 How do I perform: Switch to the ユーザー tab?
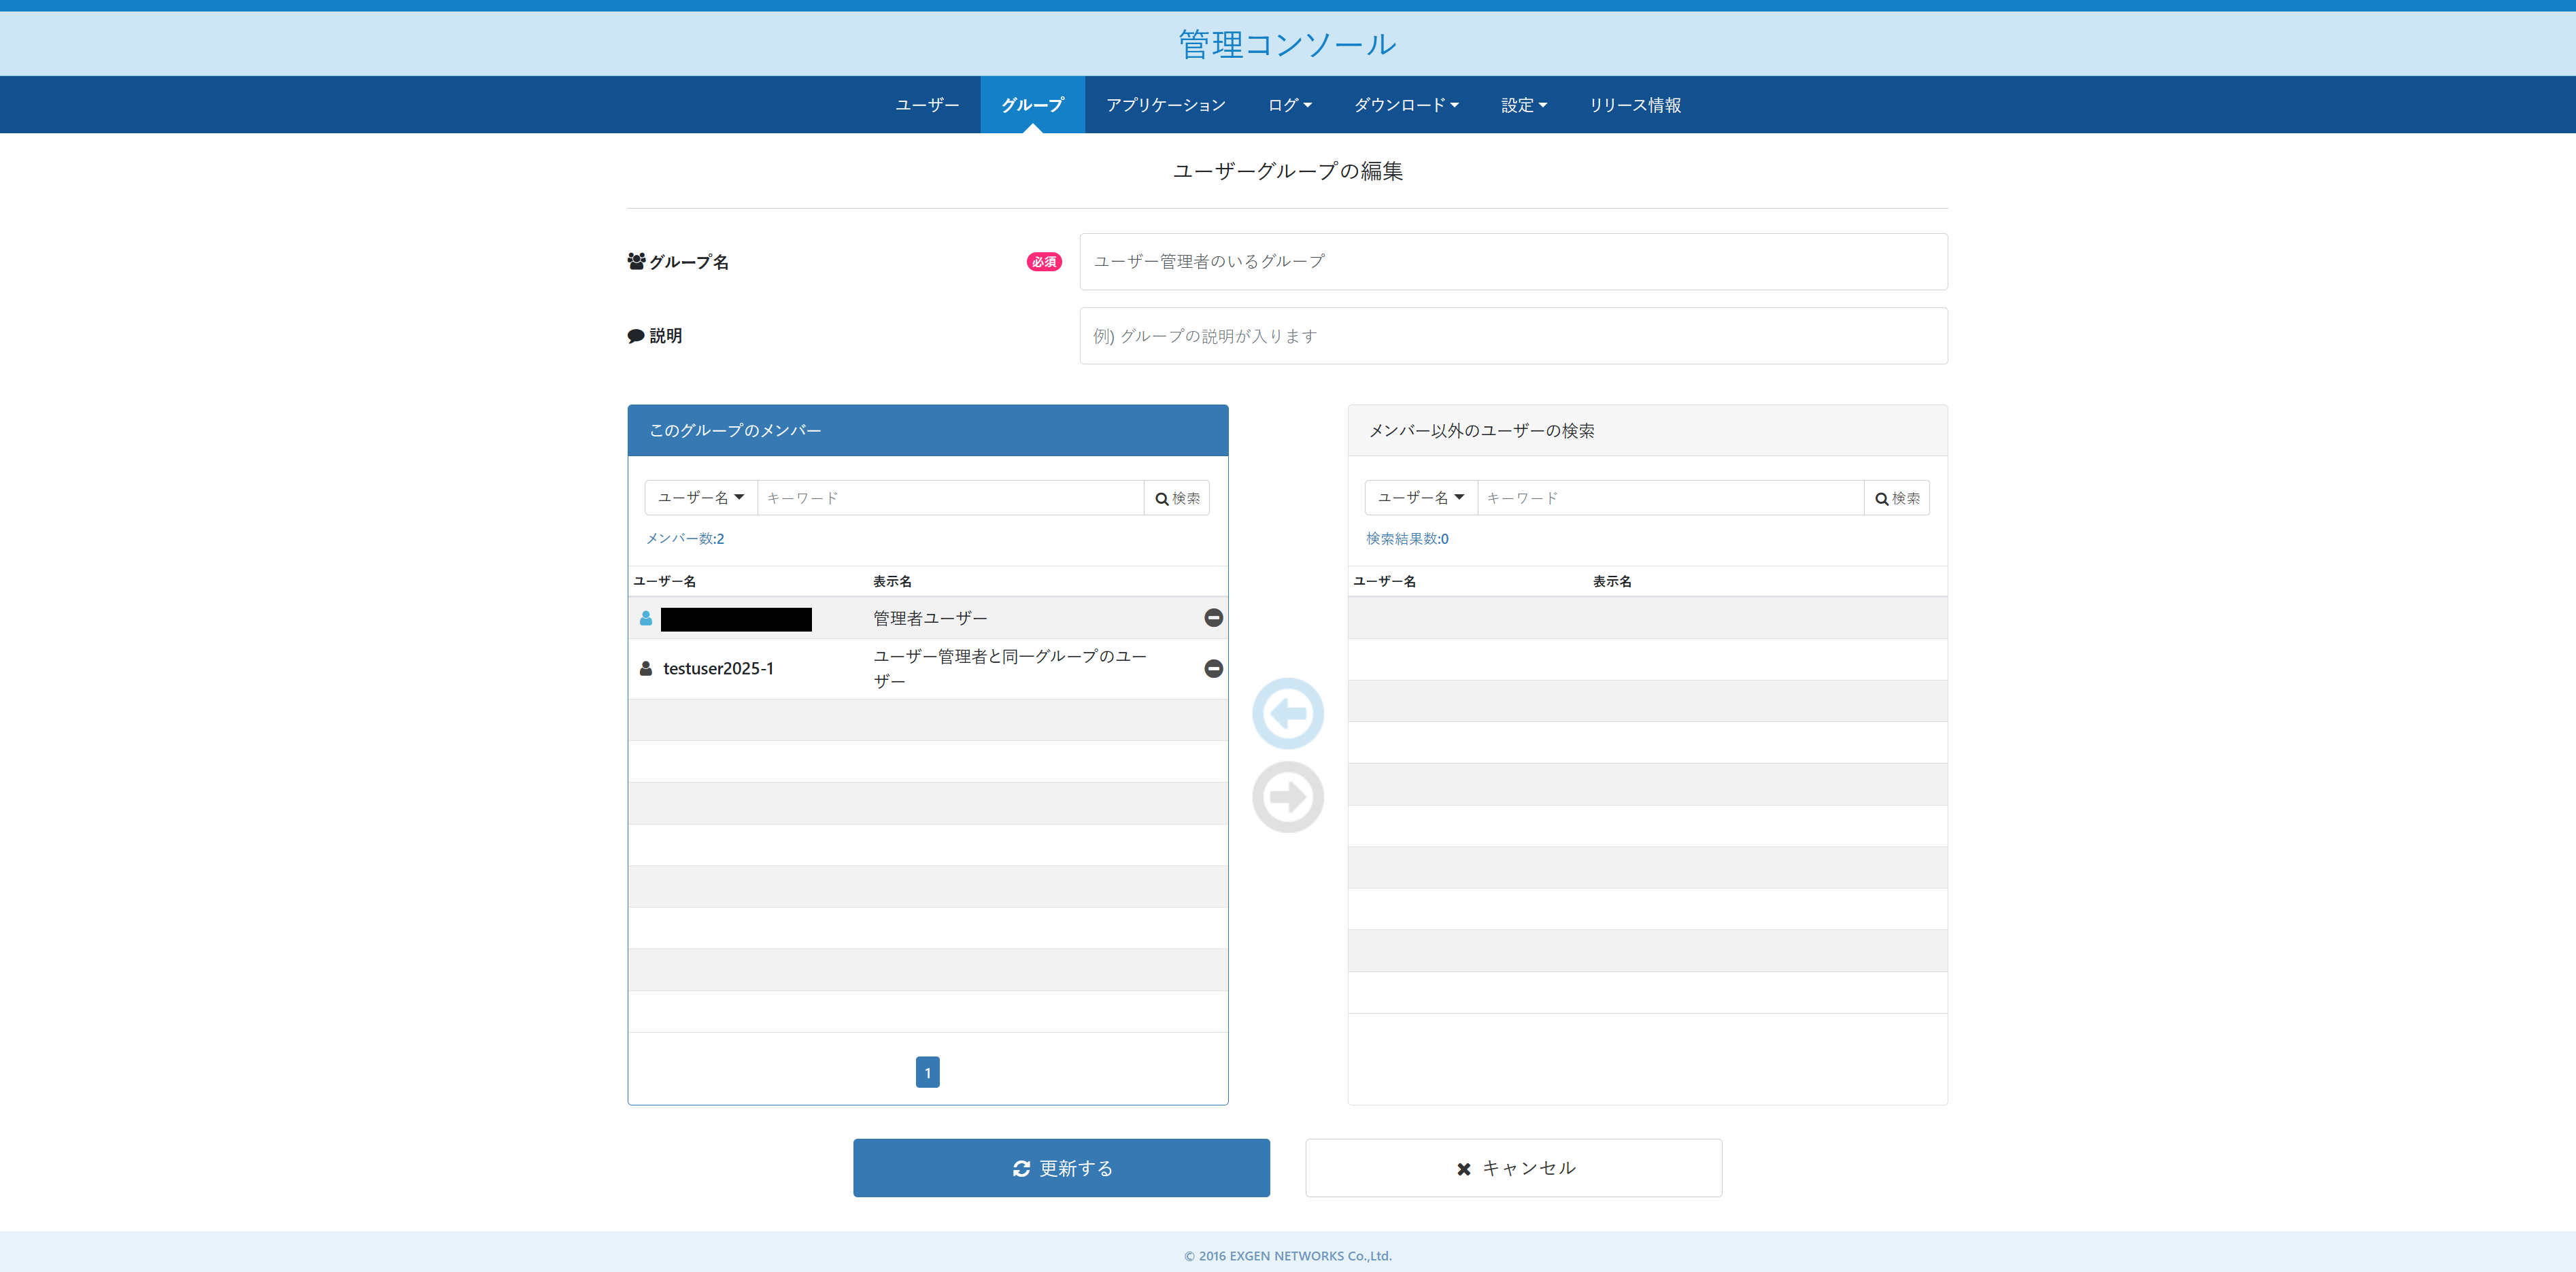click(x=926, y=105)
